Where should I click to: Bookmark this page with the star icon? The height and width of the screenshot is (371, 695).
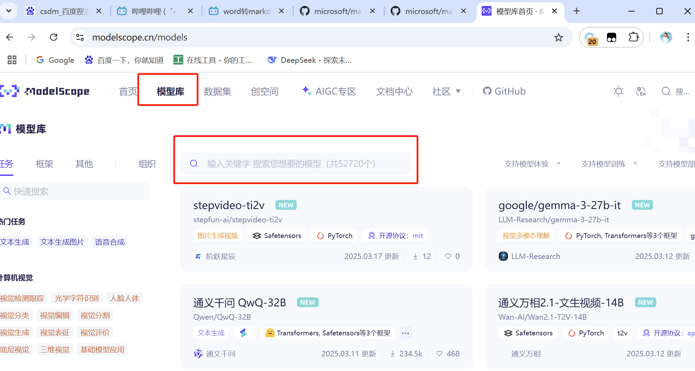[559, 37]
